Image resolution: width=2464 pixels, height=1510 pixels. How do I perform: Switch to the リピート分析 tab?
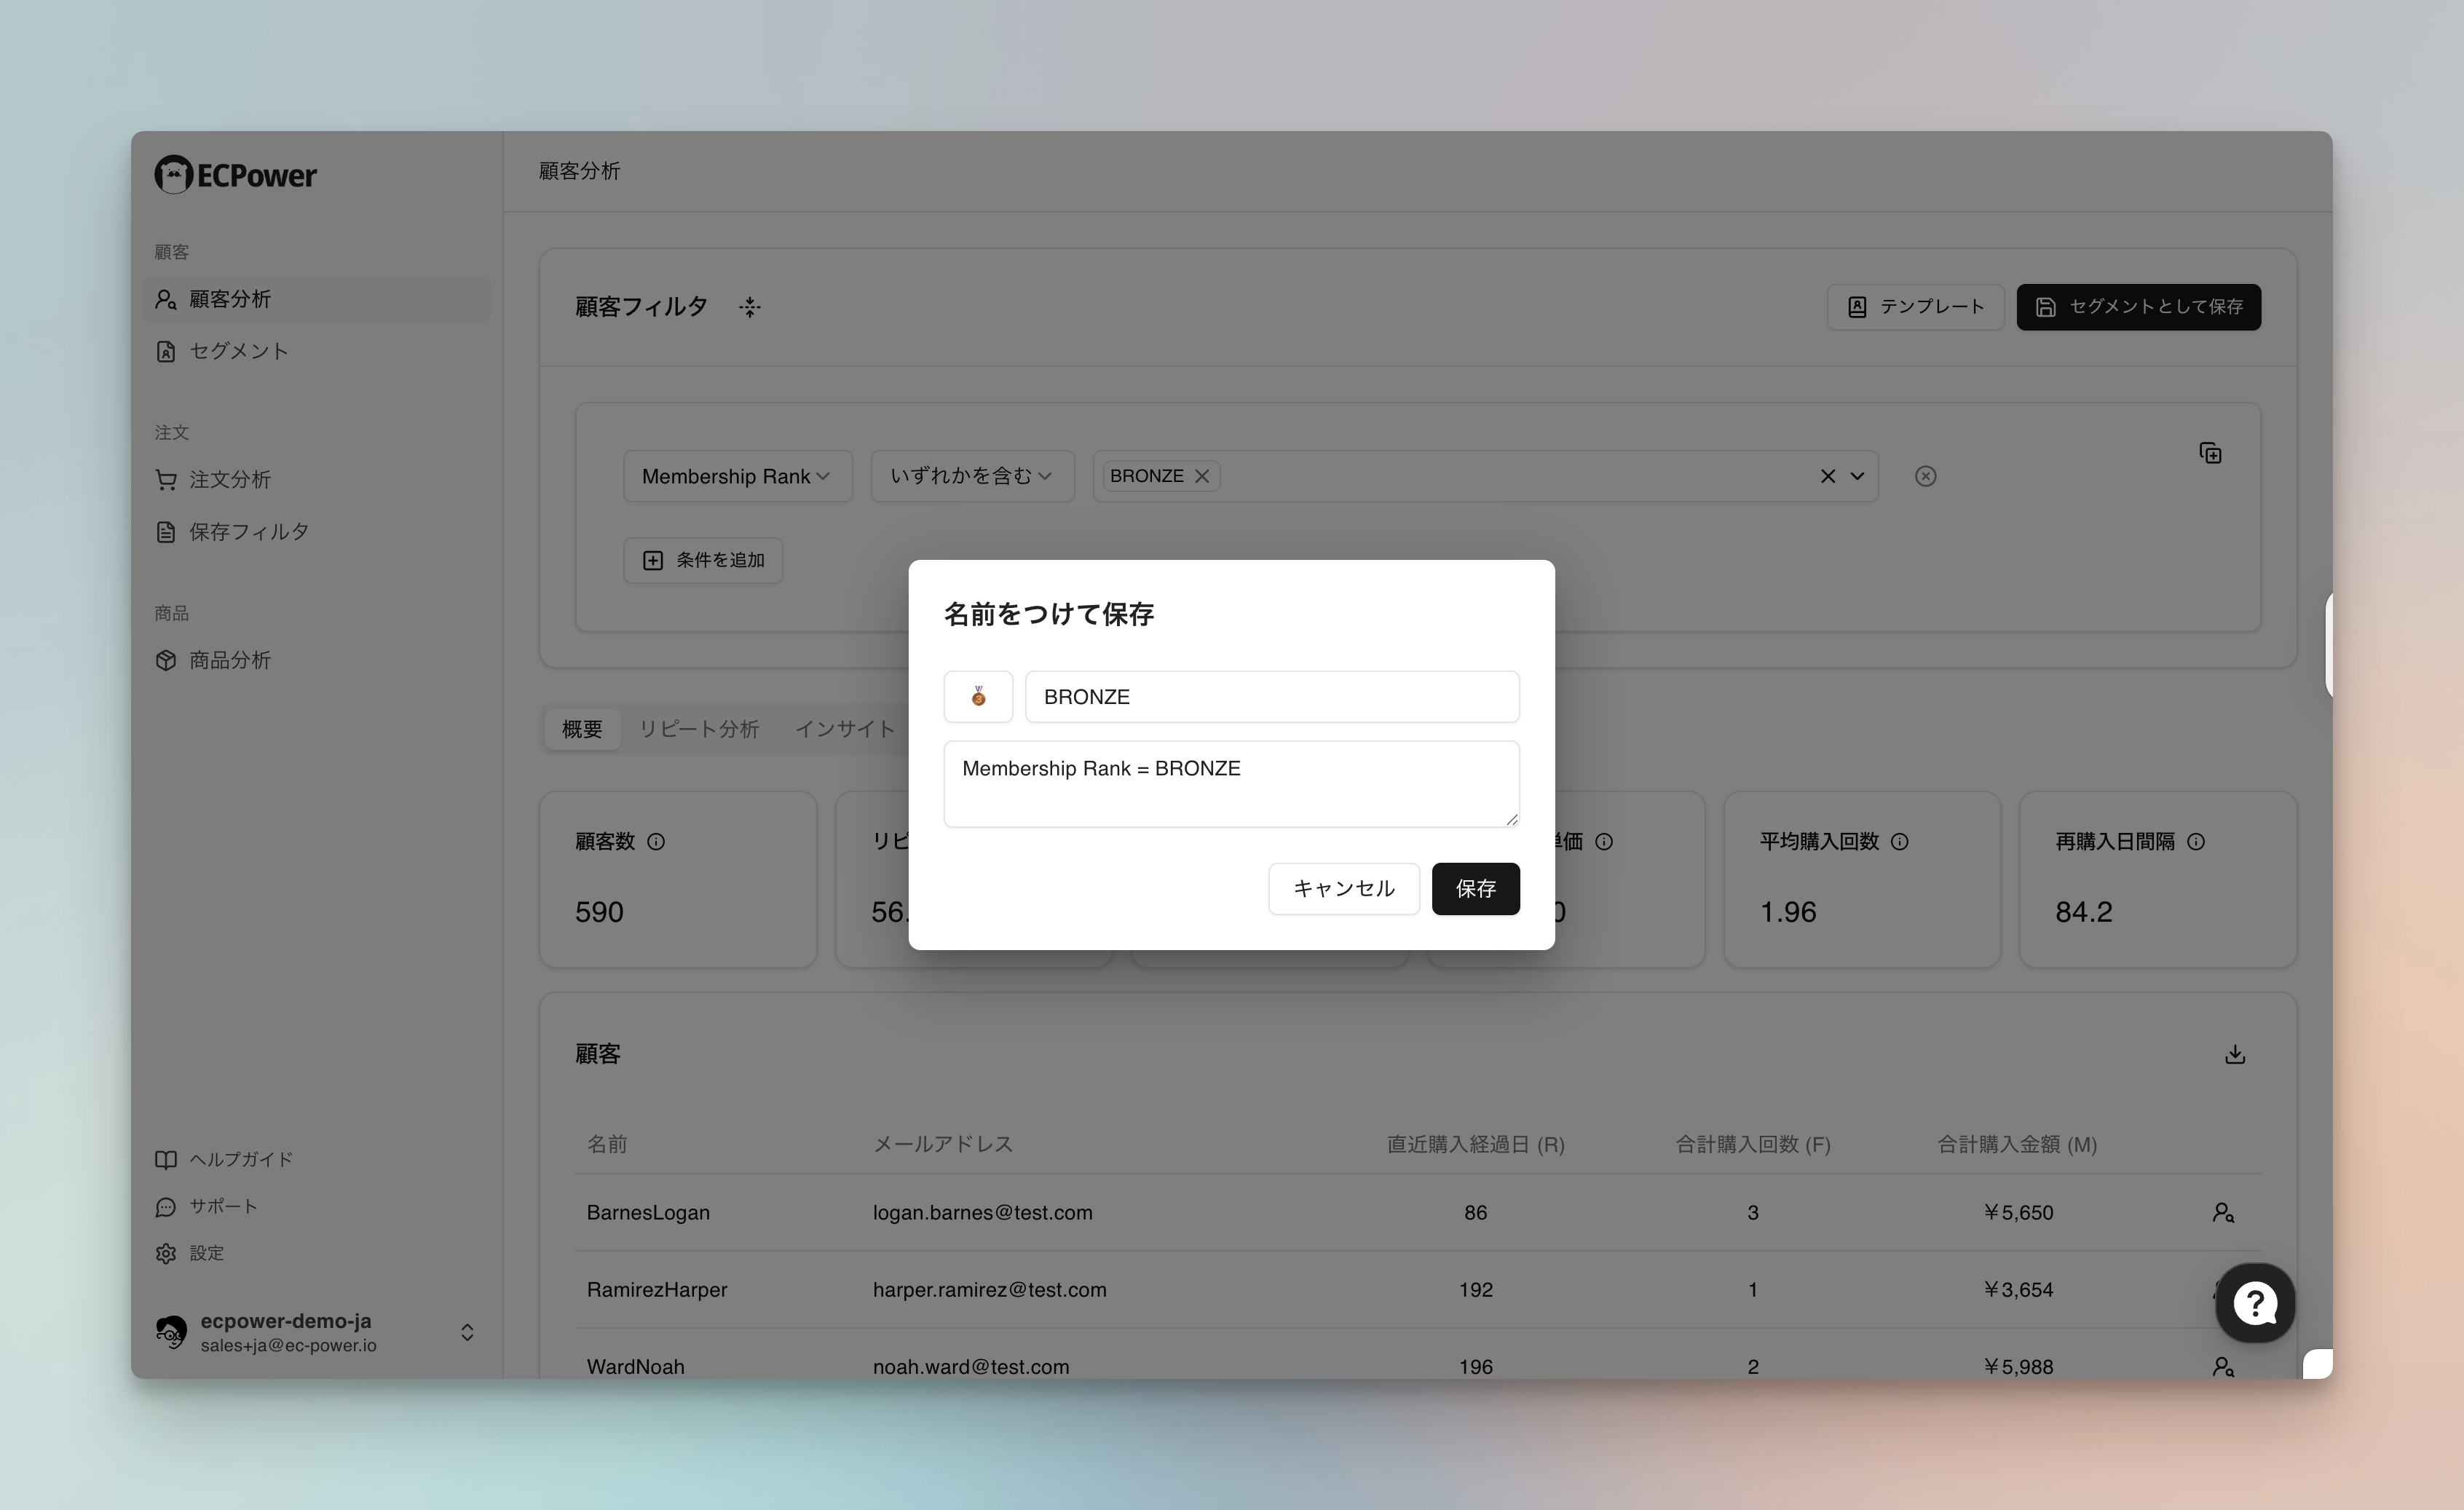click(x=698, y=729)
